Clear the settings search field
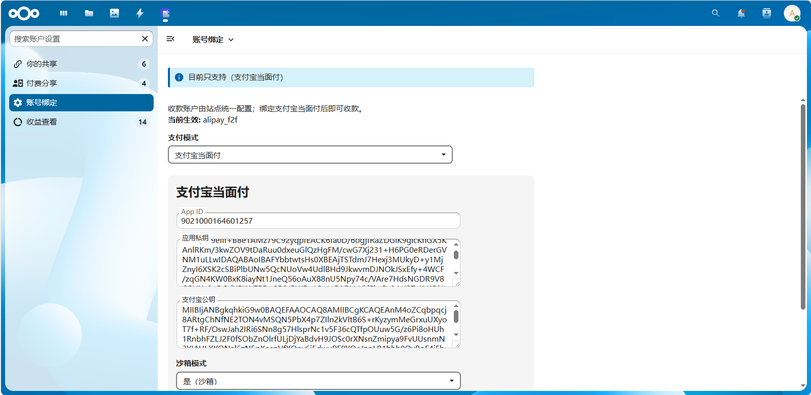 click(x=145, y=39)
